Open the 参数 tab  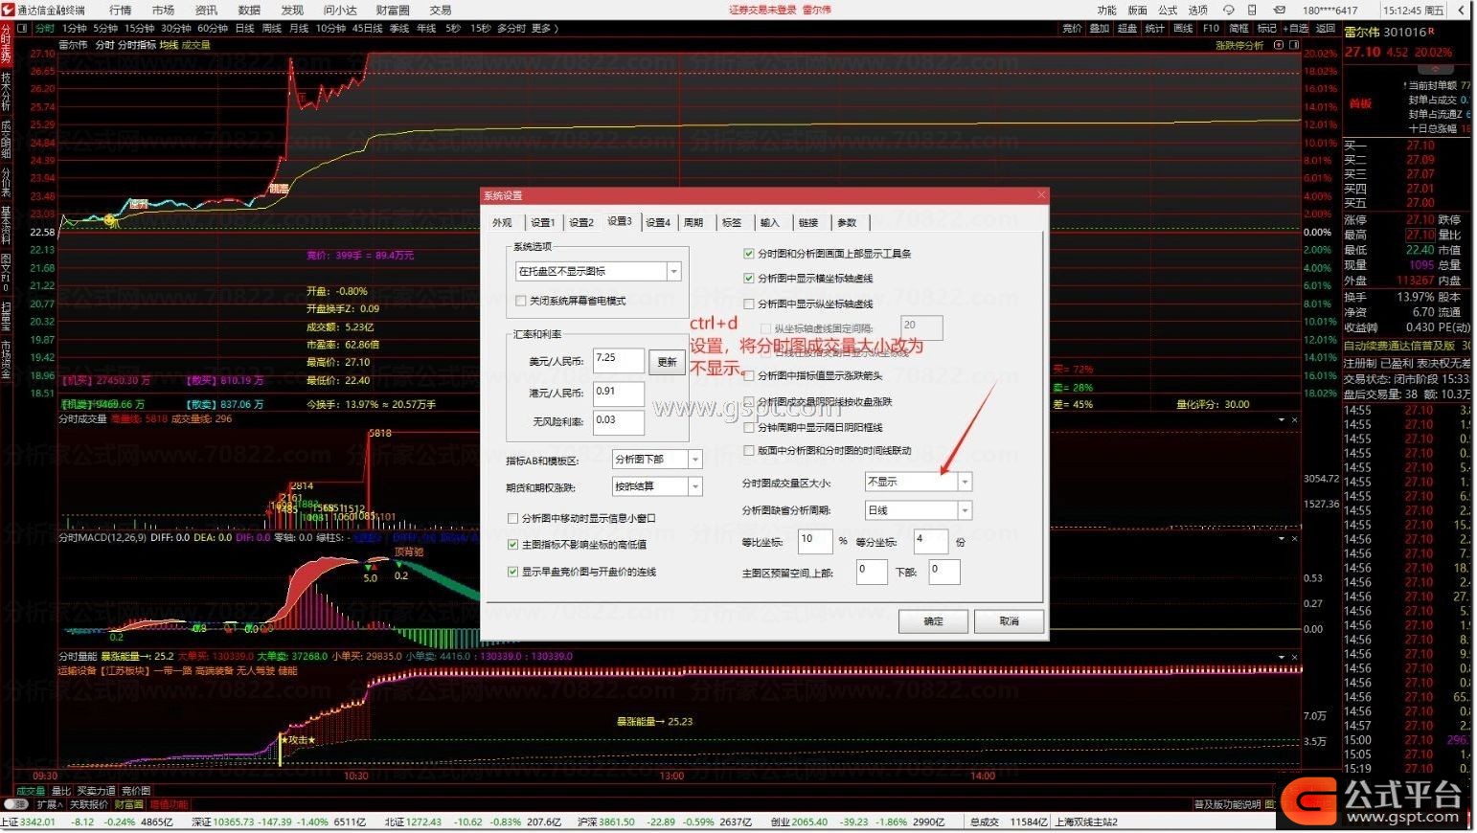tap(847, 222)
